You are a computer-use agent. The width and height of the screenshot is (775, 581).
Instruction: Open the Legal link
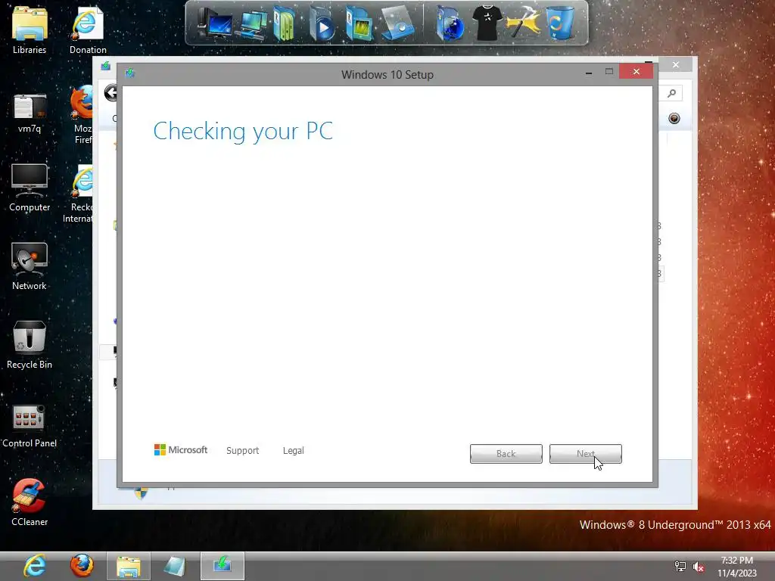point(293,451)
